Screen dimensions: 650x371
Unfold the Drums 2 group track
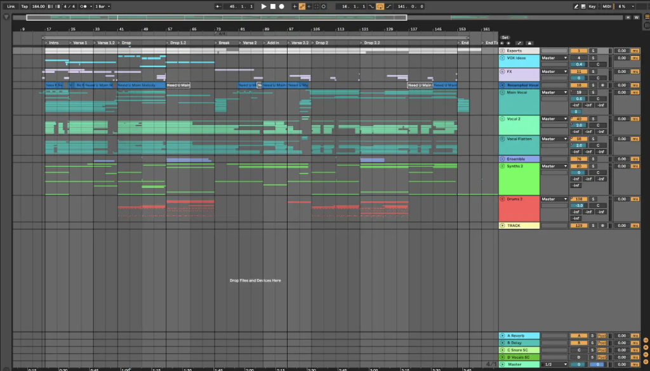503,199
